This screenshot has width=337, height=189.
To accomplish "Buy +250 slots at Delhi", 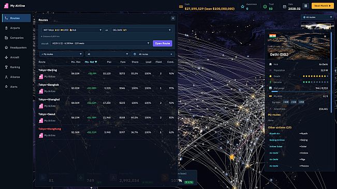I will (x=301, y=102).
